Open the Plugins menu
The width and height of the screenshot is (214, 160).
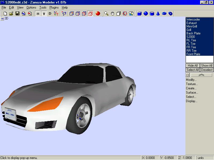click(x=54, y=7)
